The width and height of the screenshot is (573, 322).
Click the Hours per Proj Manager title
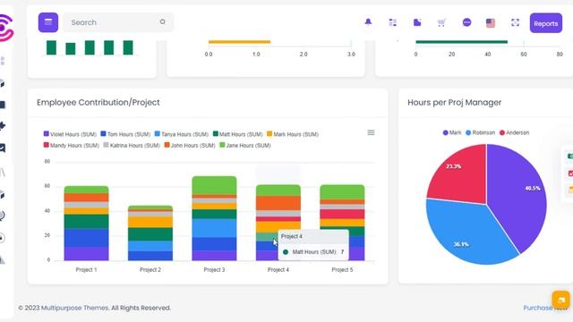[454, 103]
